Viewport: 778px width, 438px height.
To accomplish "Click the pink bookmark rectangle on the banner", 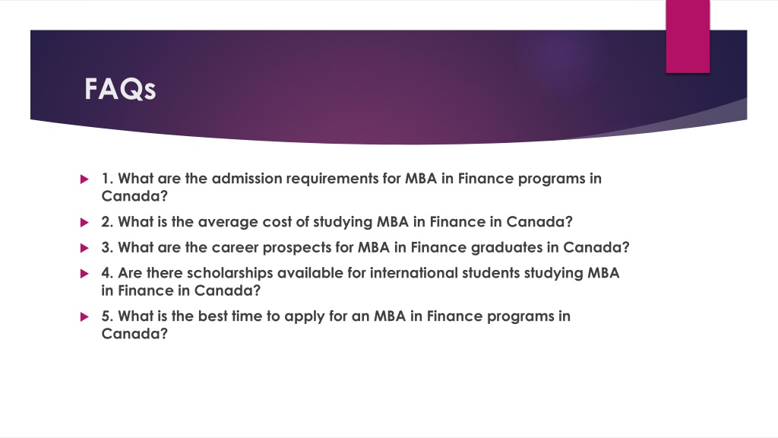I will click(688, 36).
